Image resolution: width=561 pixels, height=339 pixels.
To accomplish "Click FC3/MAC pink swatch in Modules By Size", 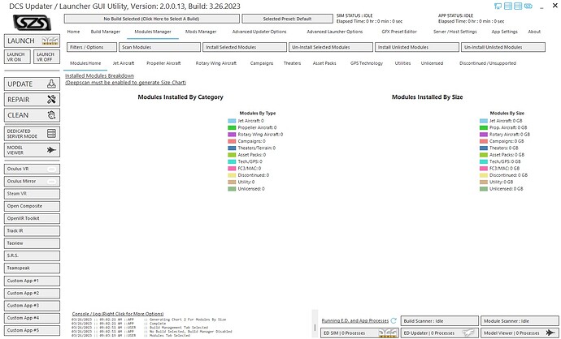I will tap(484, 169).
